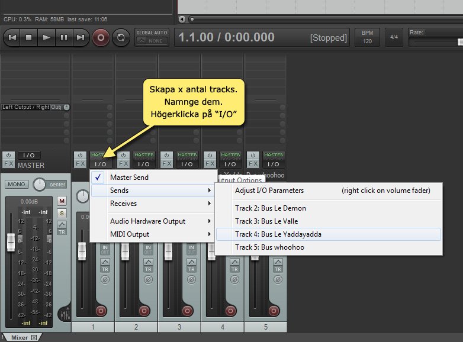Click the Stop transport button
The image size is (463, 342).
coord(28,37)
